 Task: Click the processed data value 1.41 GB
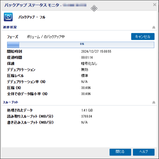tap(87, 110)
